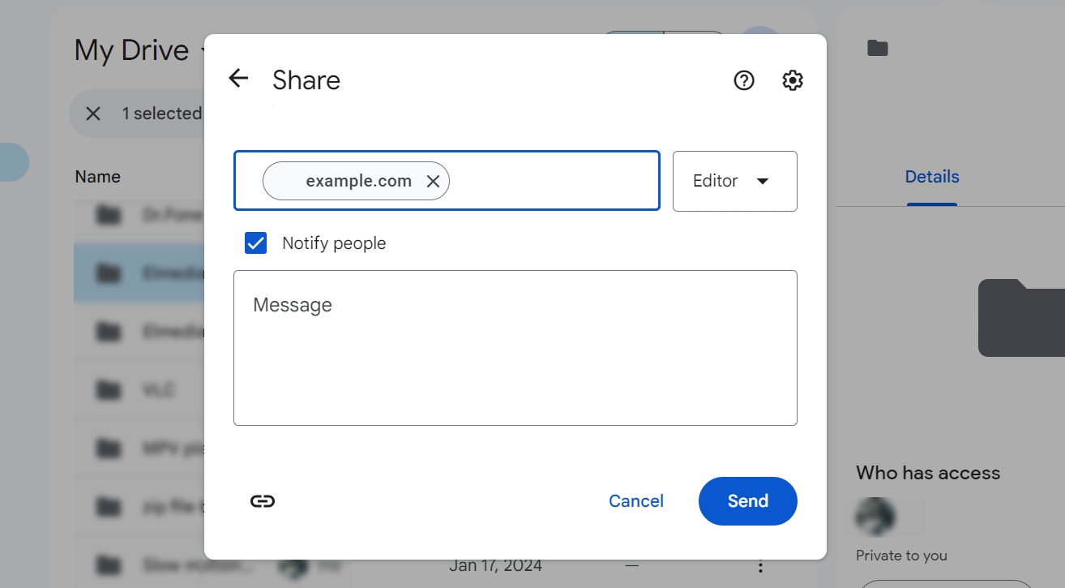Open the Editor permission dropdown
This screenshot has height=588, width=1065.
[734, 181]
